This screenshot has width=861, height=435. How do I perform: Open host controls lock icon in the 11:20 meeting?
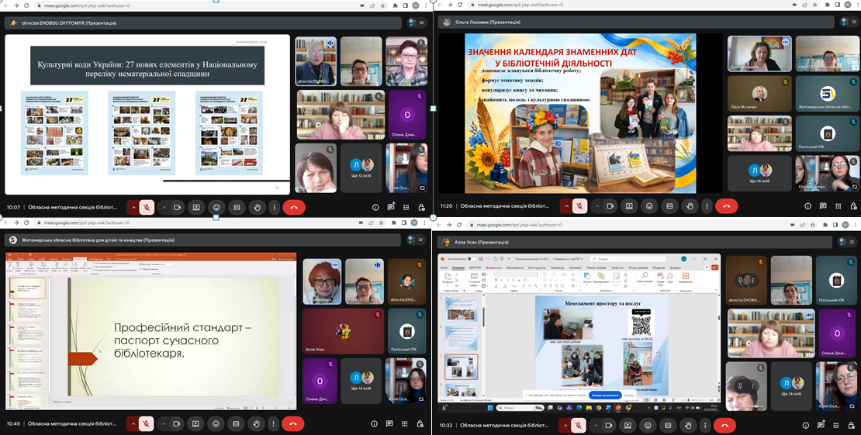tap(853, 206)
